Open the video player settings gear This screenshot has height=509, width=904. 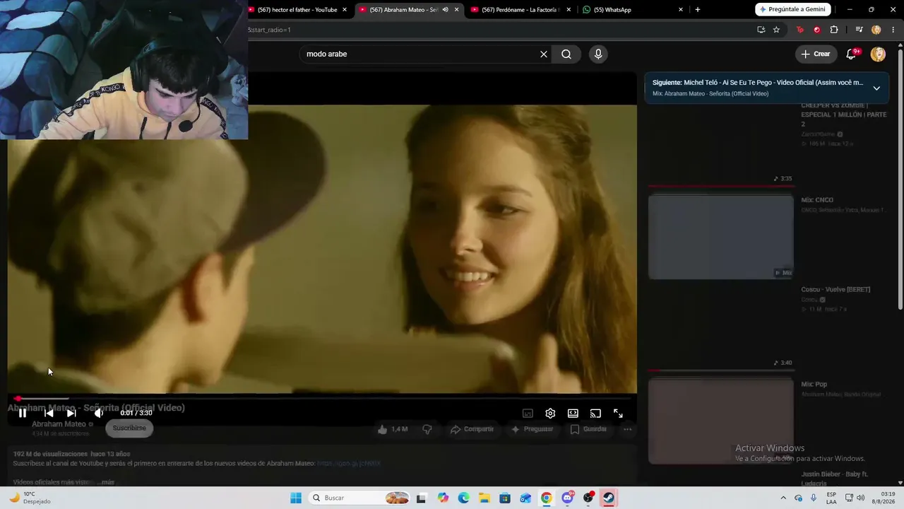tap(550, 414)
